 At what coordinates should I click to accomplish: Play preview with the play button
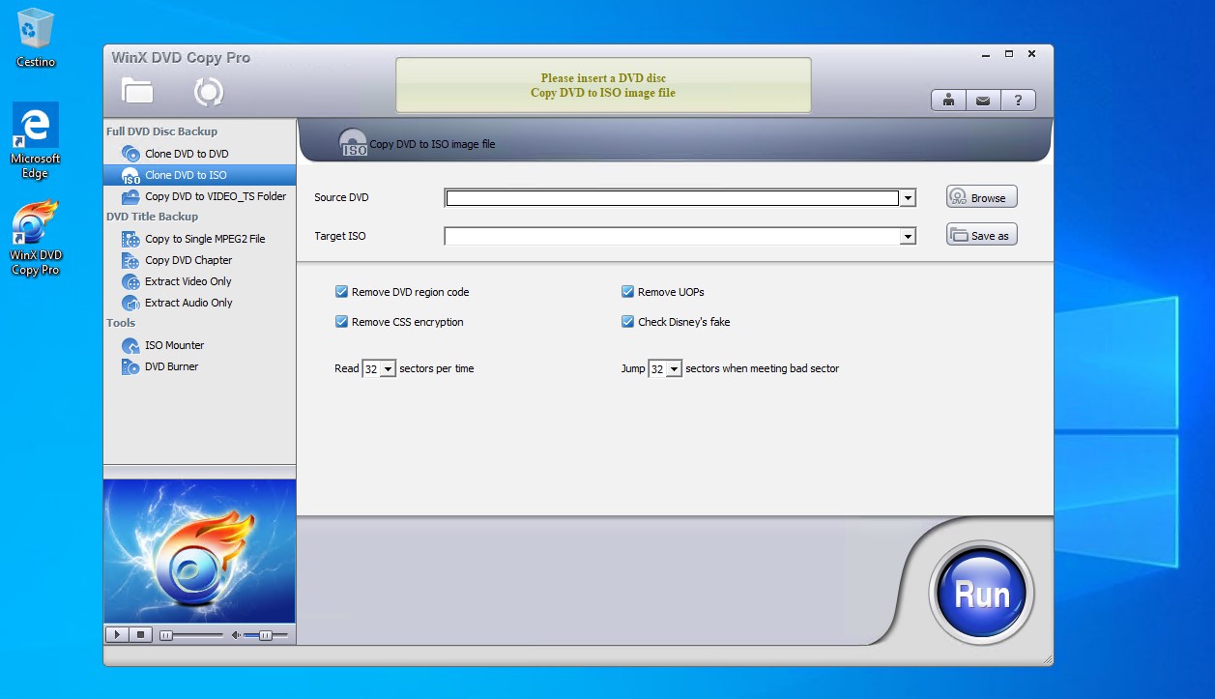click(116, 634)
